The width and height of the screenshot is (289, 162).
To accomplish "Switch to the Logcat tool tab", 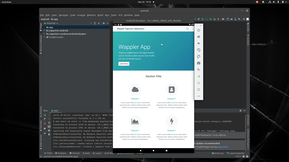I will (x=97, y=153).
